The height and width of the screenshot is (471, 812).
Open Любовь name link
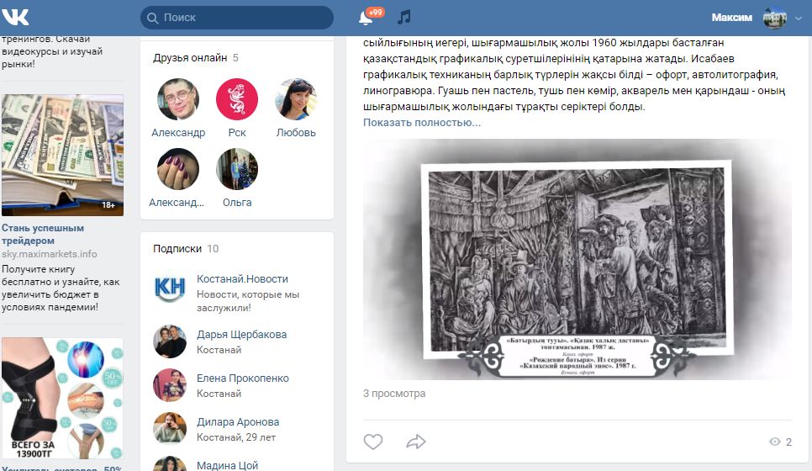[x=296, y=133]
